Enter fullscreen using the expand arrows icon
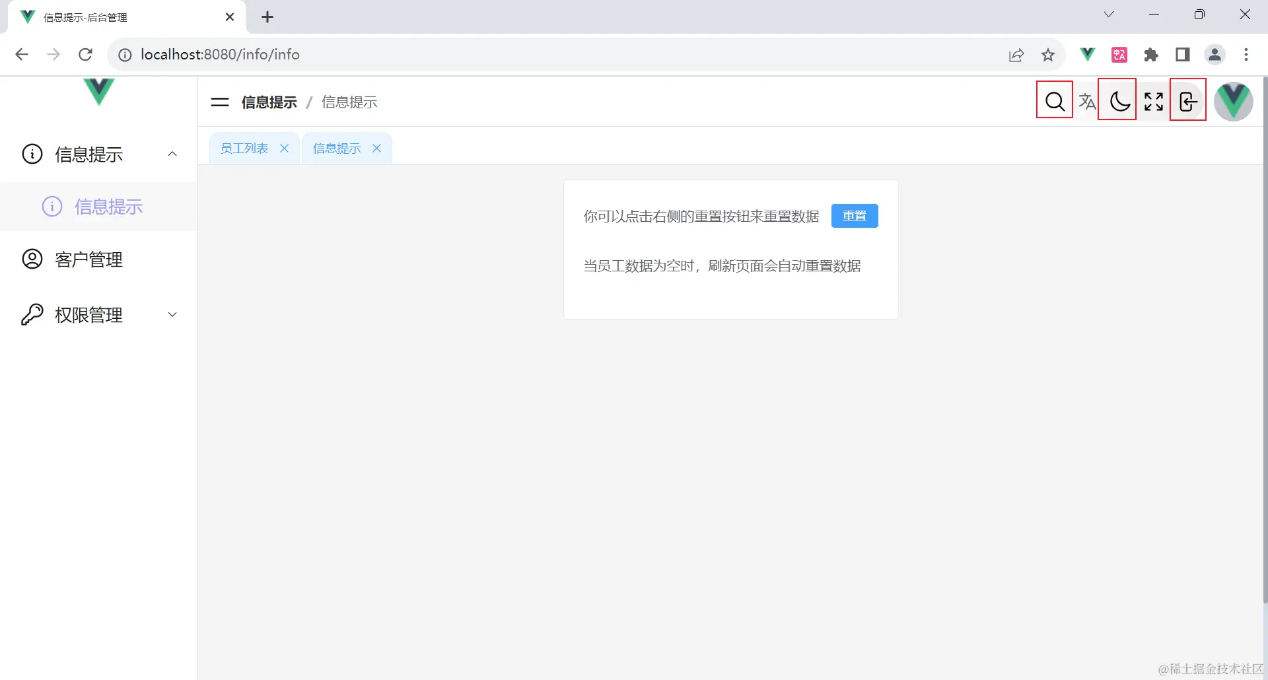1268x680 pixels. click(1154, 102)
